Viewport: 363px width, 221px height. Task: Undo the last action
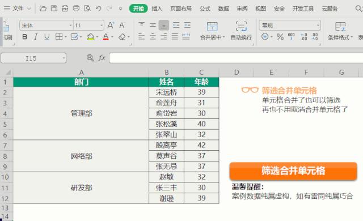coord(98,8)
